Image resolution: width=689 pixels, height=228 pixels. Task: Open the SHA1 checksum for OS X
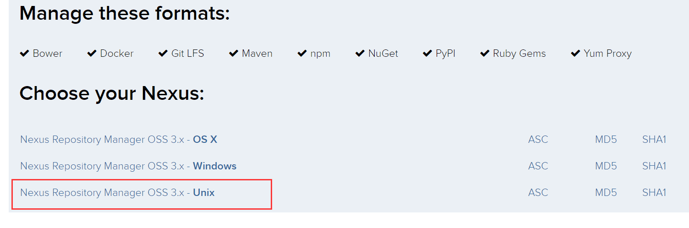(654, 139)
